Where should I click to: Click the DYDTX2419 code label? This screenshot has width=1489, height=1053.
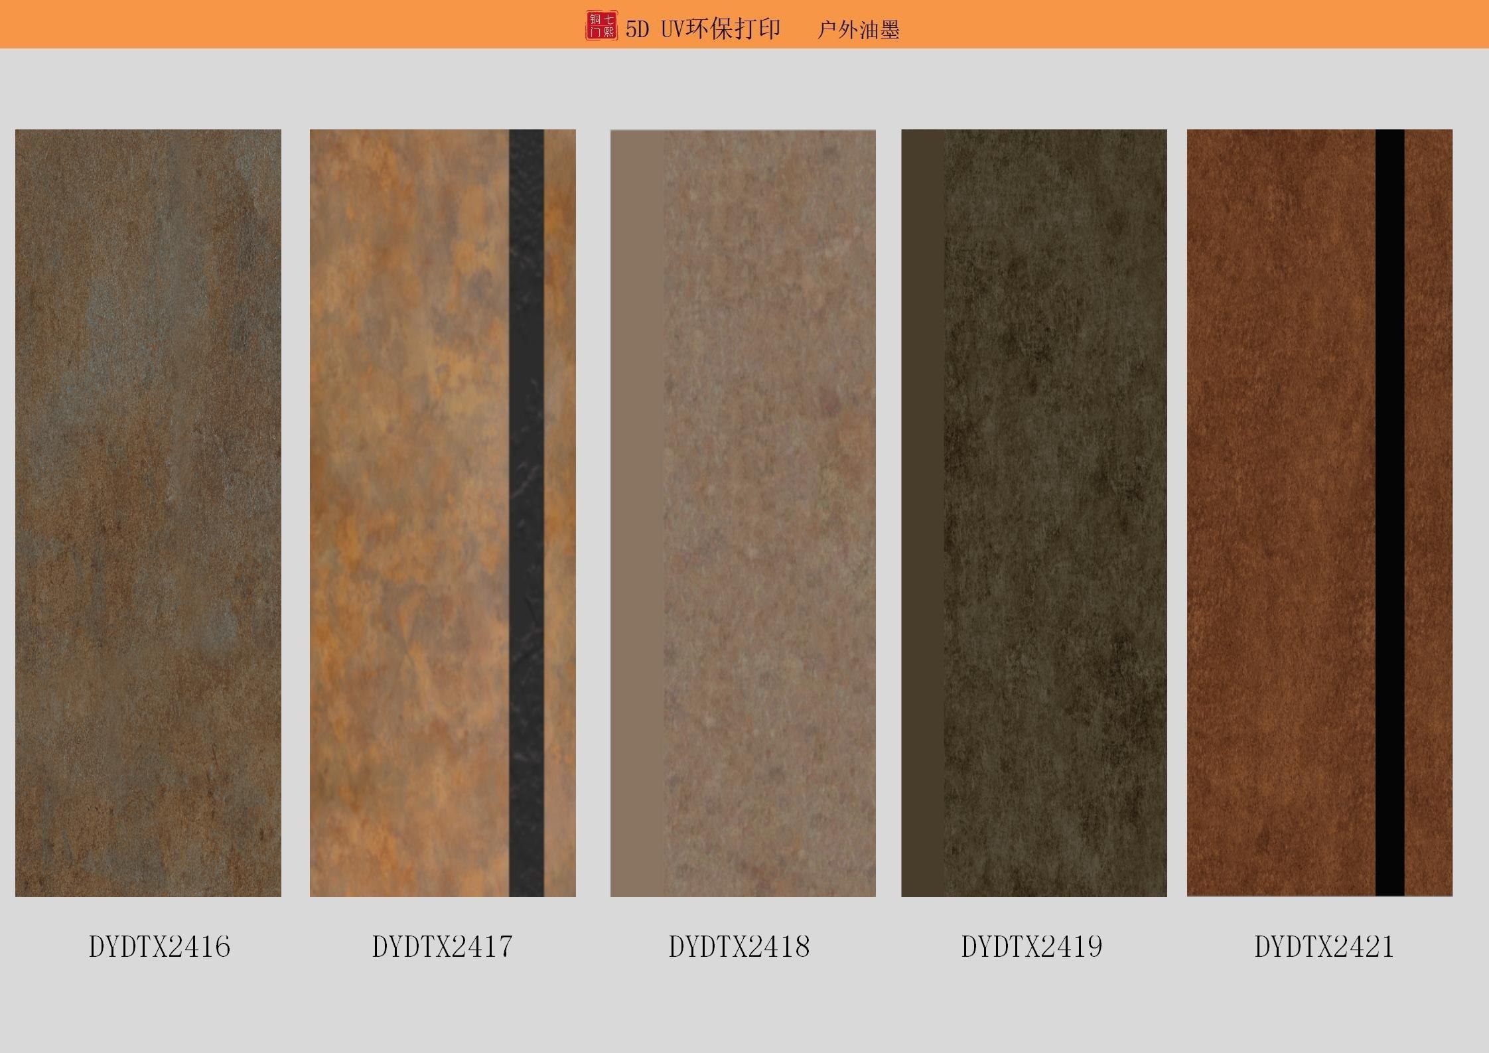pyautogui.click(x=1032, y=946)
